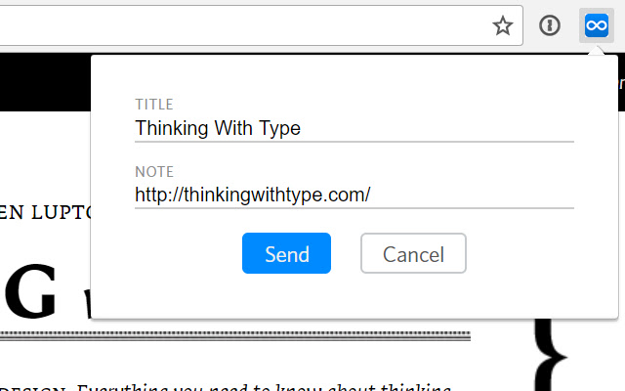Click the TITLE label in the popup

153,105
